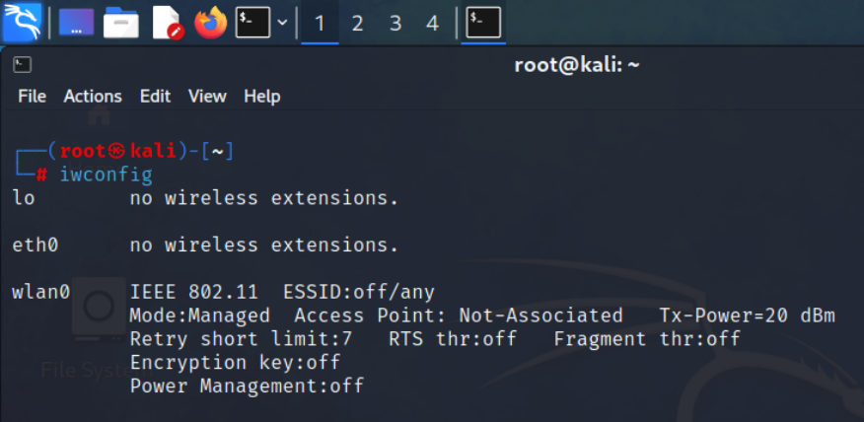The height and width of the screenshot is (422, 864).
Task: Switch to workspace 1
Action: pyautogui.click(x=320, y=23)
